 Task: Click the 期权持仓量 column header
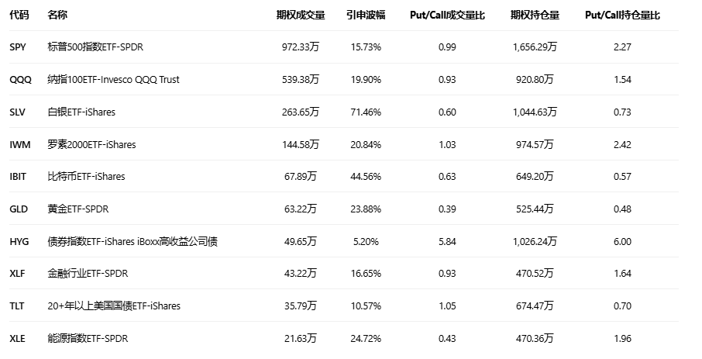pos(535,15)
